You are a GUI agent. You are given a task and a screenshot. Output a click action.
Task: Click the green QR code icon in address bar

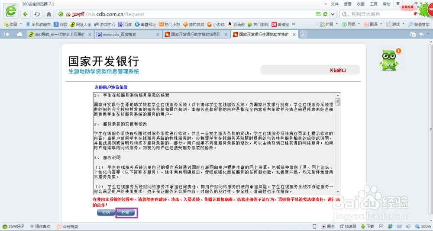click(318, 14)
